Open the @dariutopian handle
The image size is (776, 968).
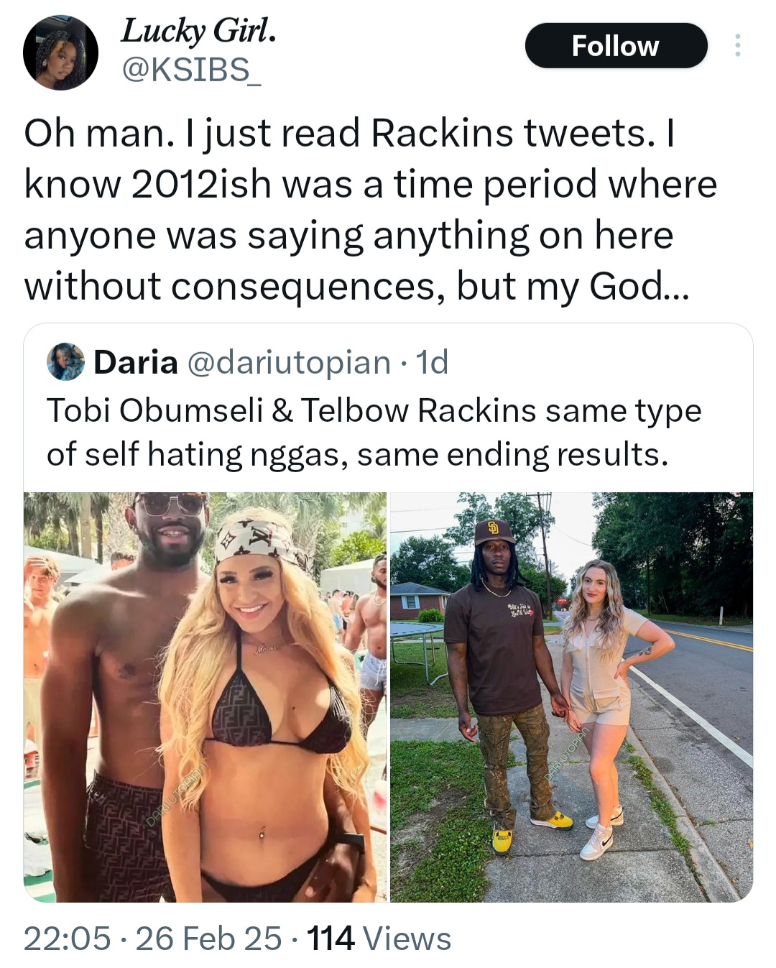[289, 362]
